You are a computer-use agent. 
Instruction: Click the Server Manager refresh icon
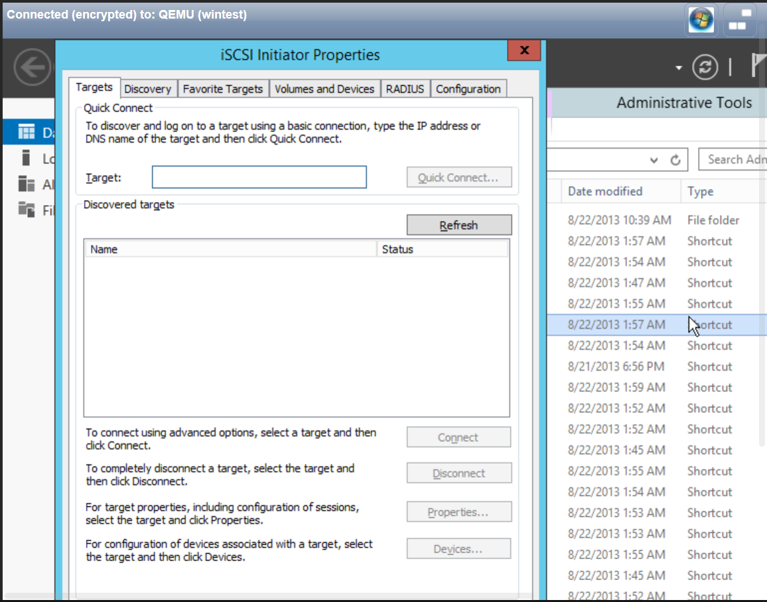705,67
